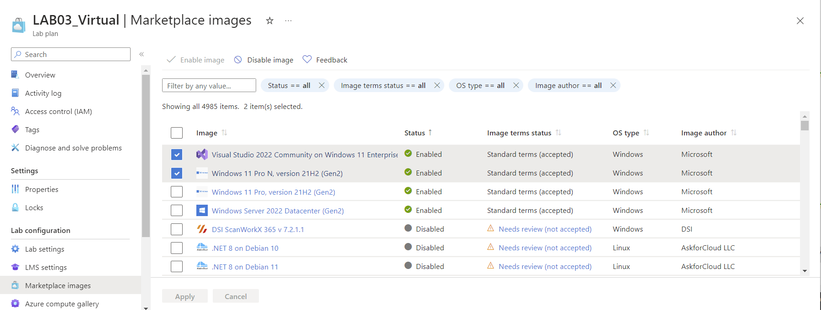Sort the table by Status column
This screenshot has width=821, height=310.
[x=418, y=133]
